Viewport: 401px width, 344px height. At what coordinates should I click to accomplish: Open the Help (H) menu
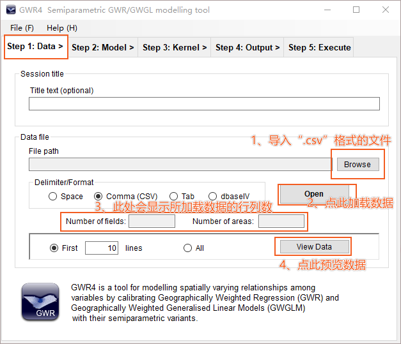pyautogui.click(x=62, y=28)
